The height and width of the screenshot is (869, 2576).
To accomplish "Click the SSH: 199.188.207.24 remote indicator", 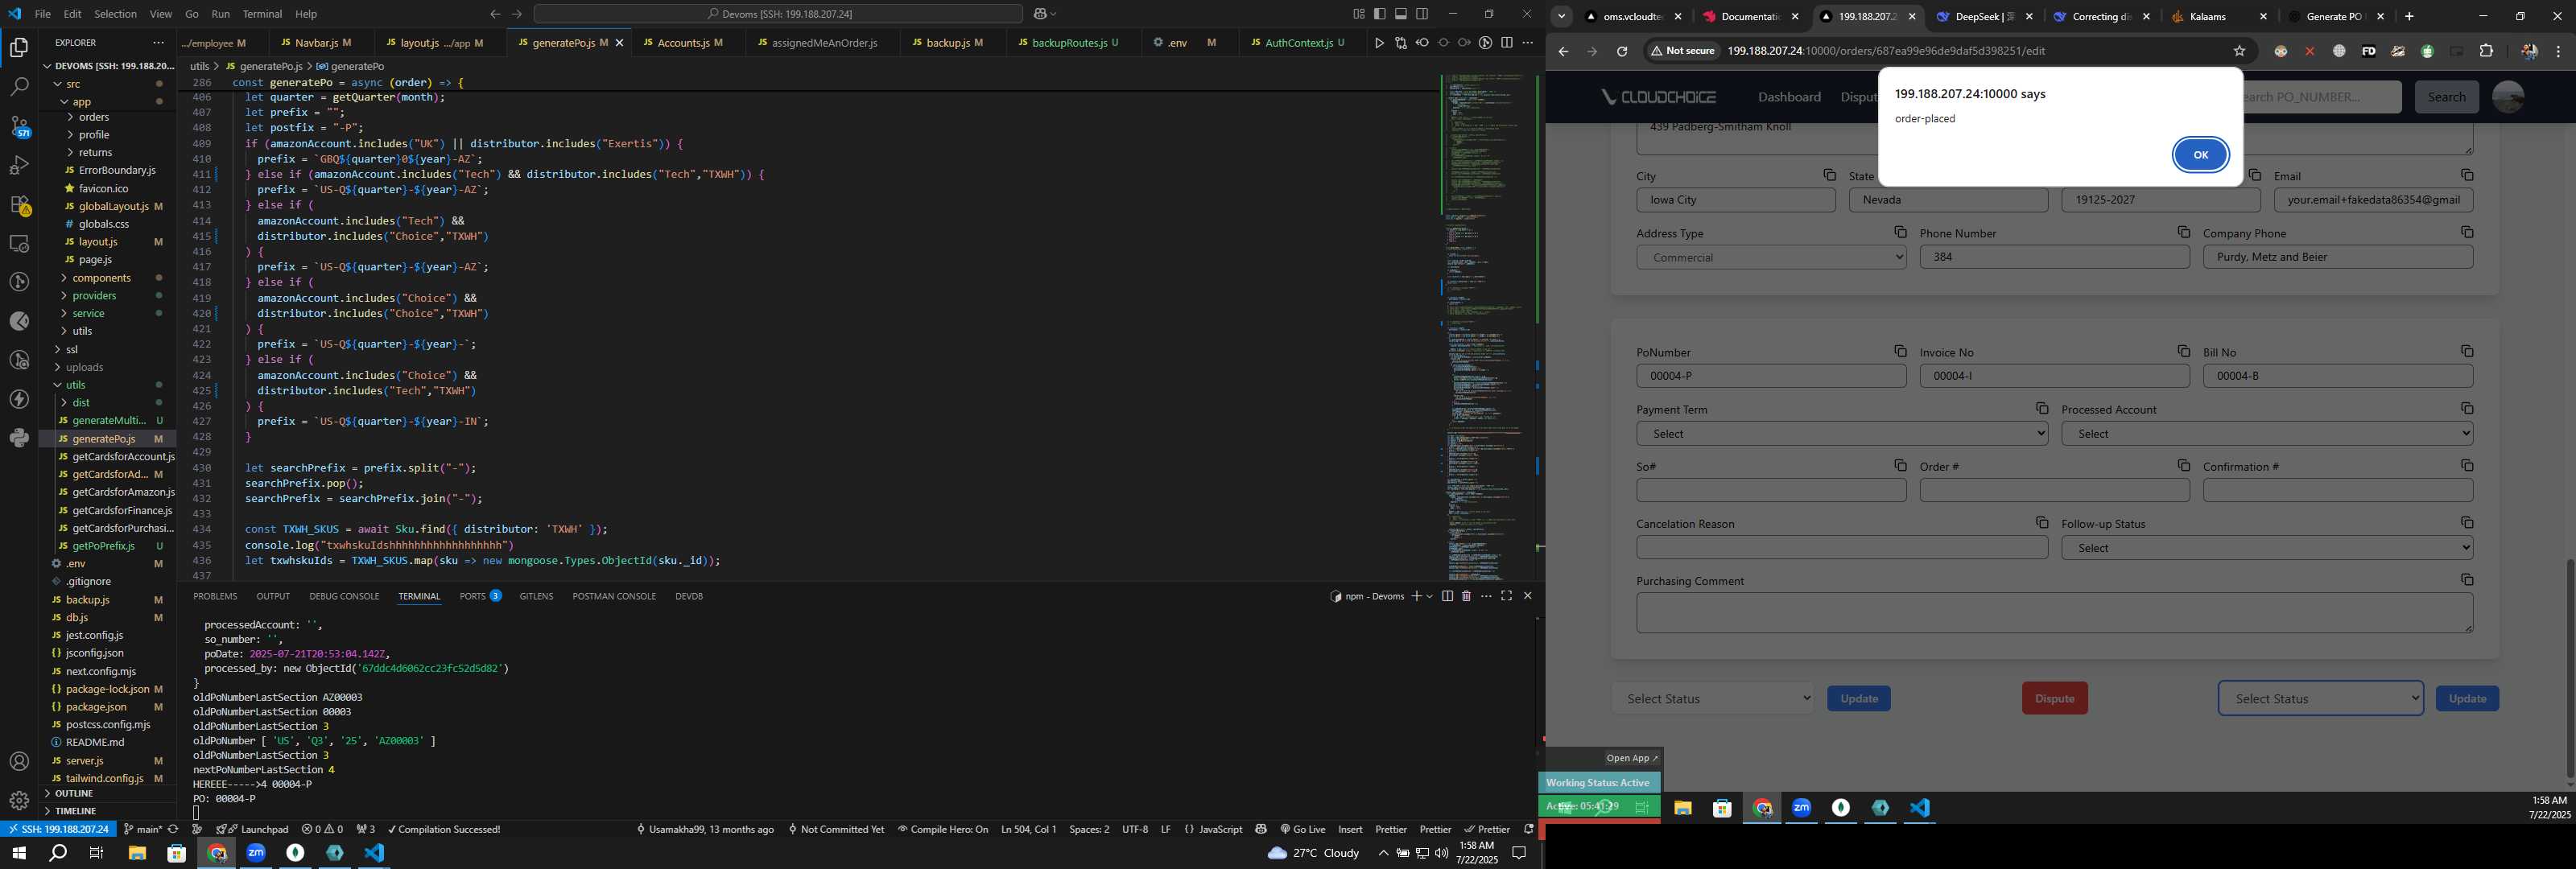I will (x=58, y=829).
